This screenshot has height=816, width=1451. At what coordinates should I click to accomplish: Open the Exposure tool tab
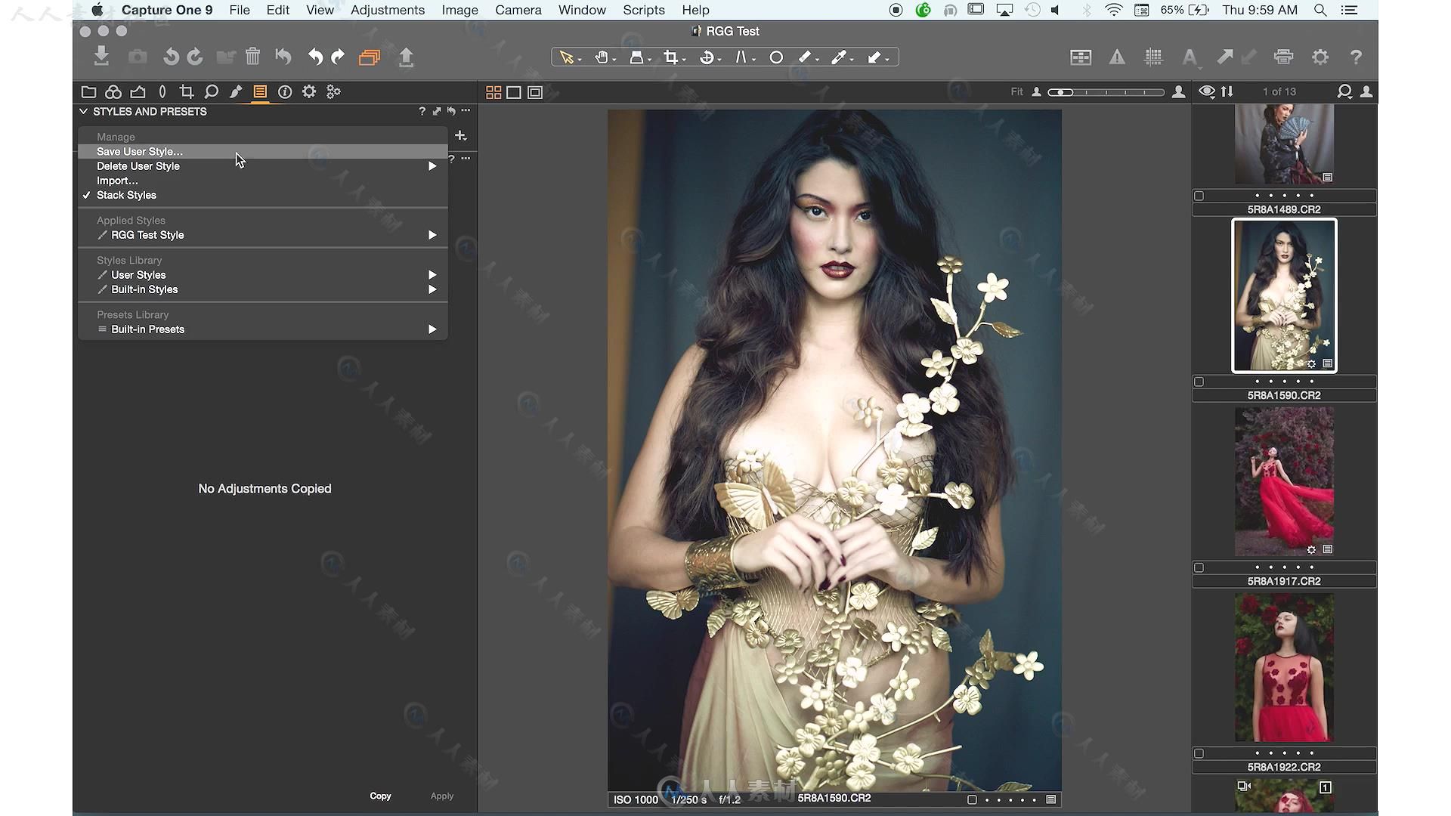(138, 91)
